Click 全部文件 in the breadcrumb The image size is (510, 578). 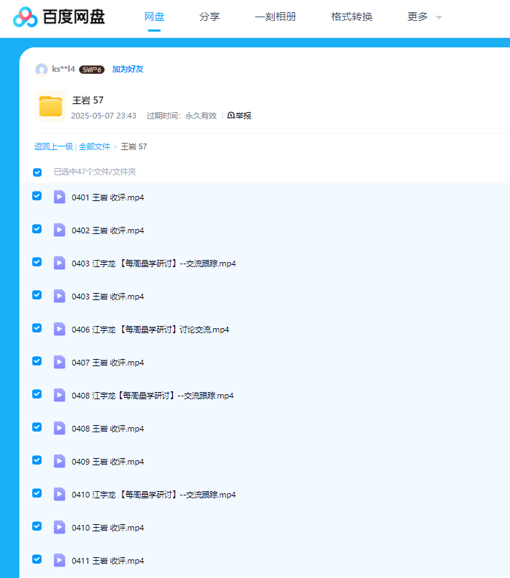pyautogui.click(x=94, y=146)
